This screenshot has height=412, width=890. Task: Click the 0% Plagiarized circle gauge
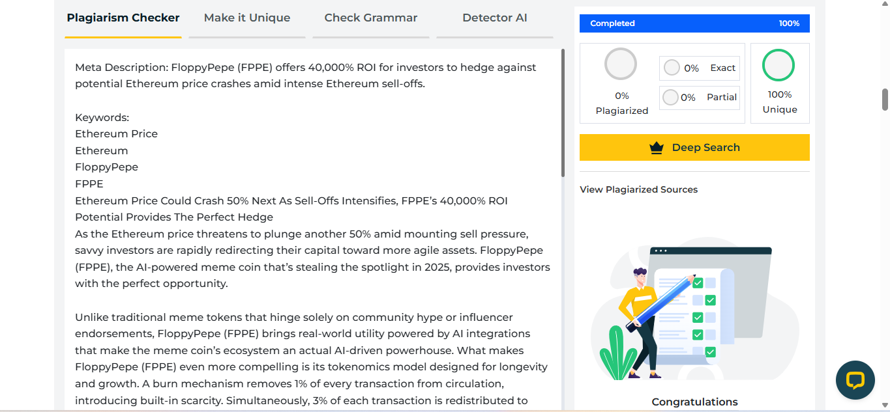621,64
